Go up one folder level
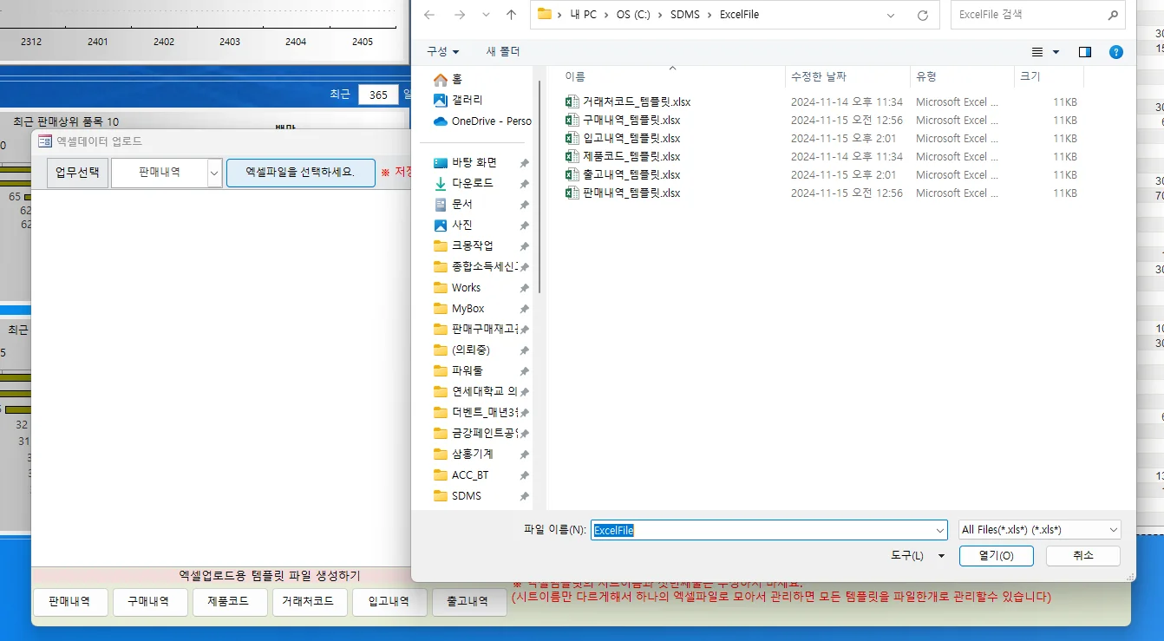The image size is (1164, 641). (x=511, y=15)
